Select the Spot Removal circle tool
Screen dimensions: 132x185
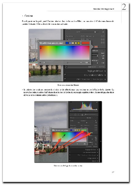pyautogui.click(x=75, y=115)
